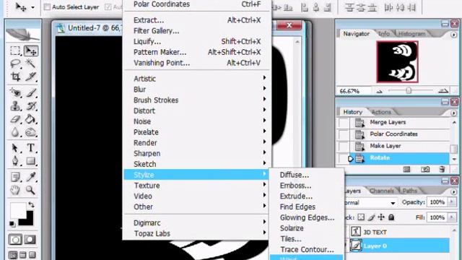
Task: Select the Zoom tool
Action: pyautogui.click(x=30, y=190)
